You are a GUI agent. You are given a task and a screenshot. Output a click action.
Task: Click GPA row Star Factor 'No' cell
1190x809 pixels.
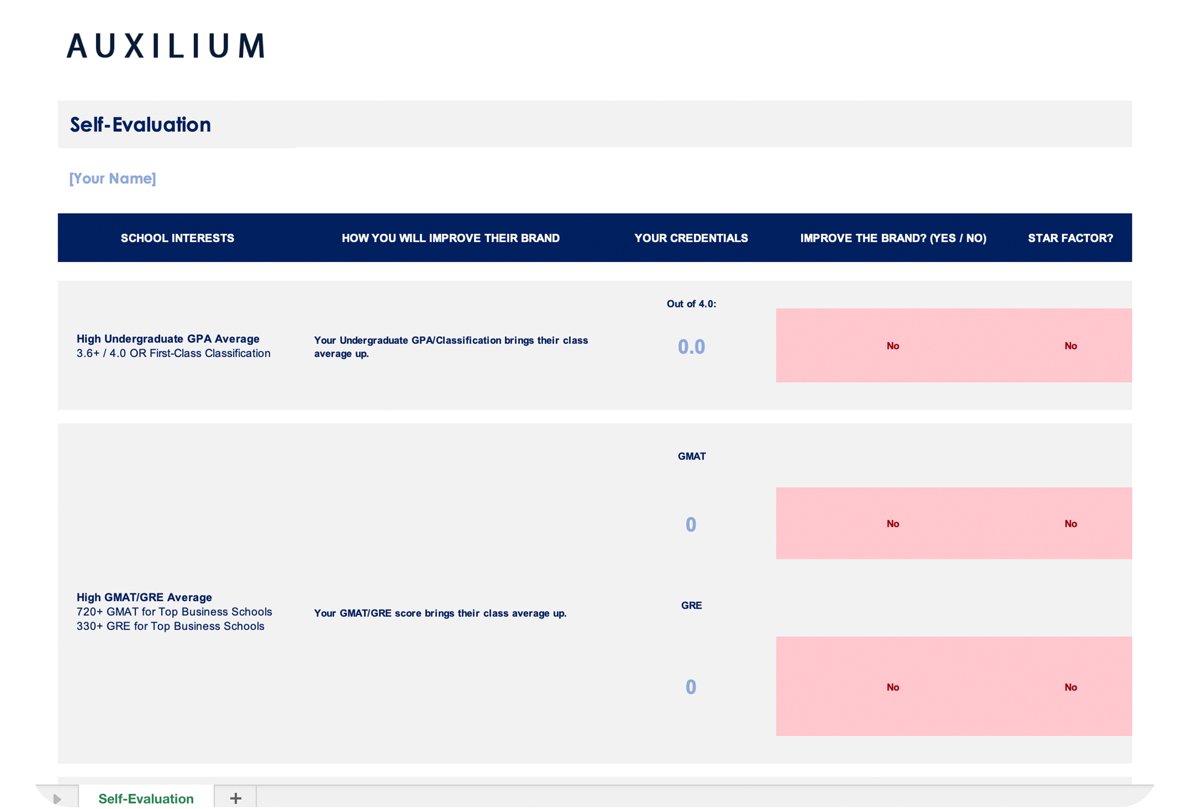tap(1070, 345)
